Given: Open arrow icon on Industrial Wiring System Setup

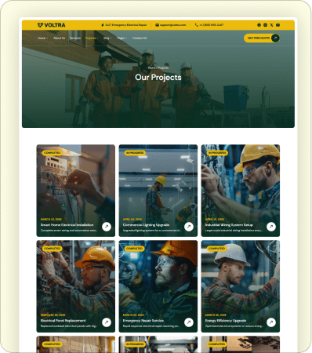Looking at the screenshot, I should click(271, 227).
